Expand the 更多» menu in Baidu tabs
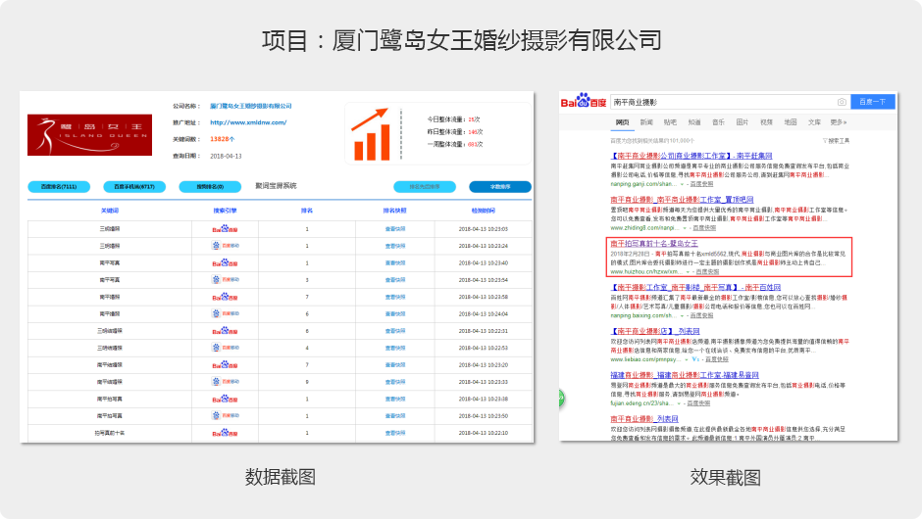Screen dimensions: 922x519 click(839, 122)
